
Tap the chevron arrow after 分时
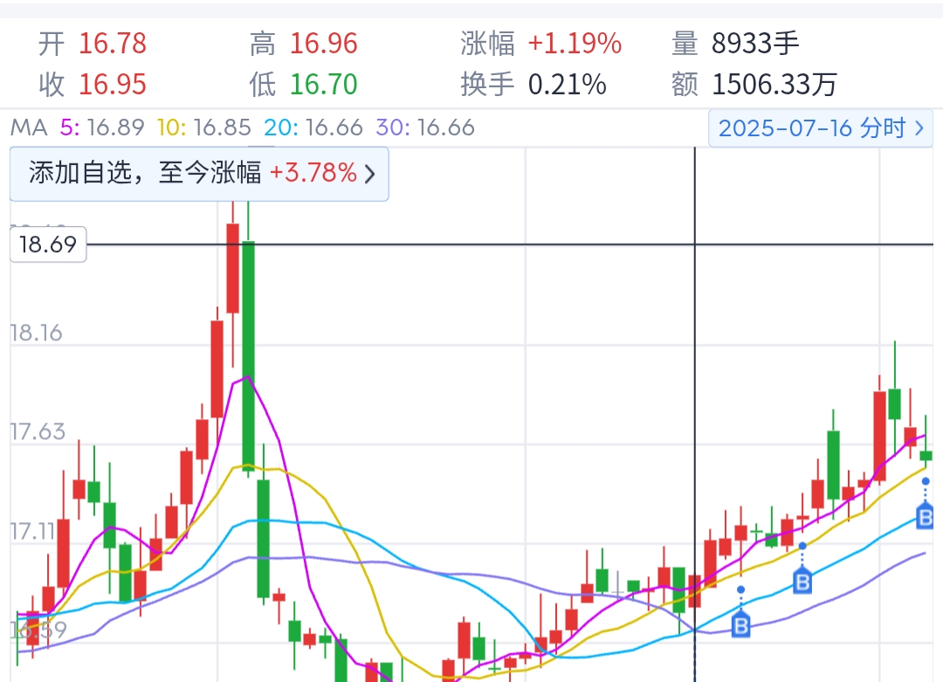(x=919, y=128)
